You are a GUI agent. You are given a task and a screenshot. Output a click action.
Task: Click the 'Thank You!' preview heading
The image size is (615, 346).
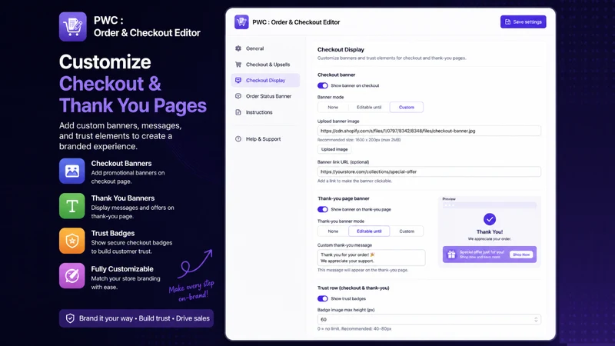click(490, 232)
